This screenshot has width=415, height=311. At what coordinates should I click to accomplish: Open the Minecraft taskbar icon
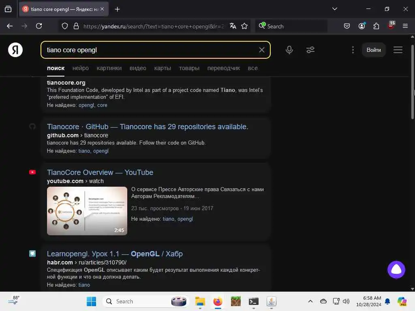235,301
